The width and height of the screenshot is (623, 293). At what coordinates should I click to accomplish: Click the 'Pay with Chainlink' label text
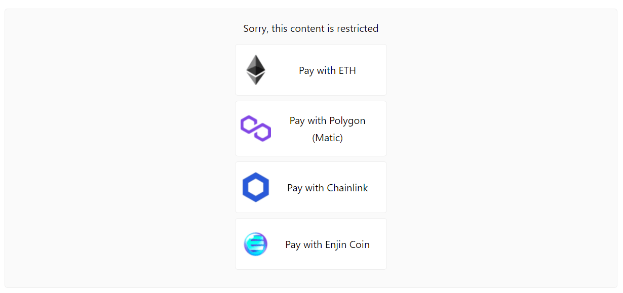point(327,188)
